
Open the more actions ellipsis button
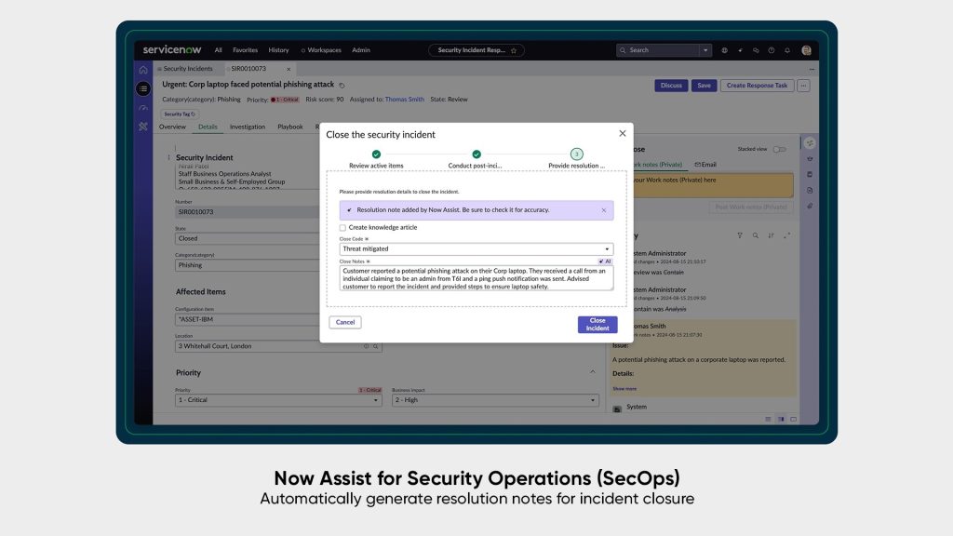pyautogui.click(x=803, y=86)
